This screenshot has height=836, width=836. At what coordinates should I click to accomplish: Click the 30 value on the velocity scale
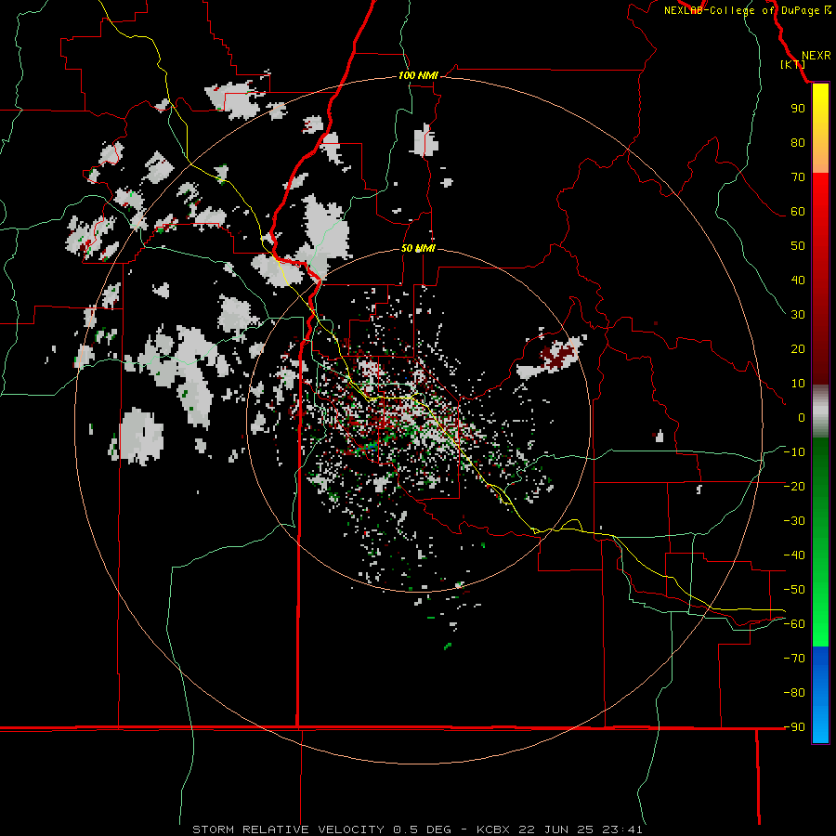[x=798, y=315]
